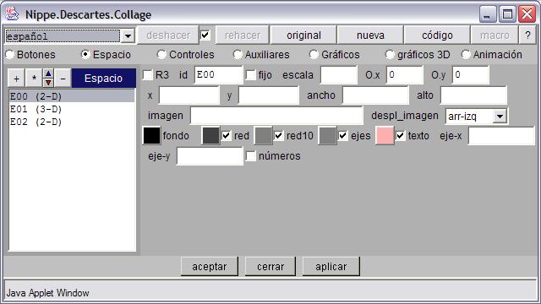Image resolution: width=541 pixels, height=304 pixels.
Task: Click the aceptar button
Action: 210,267
